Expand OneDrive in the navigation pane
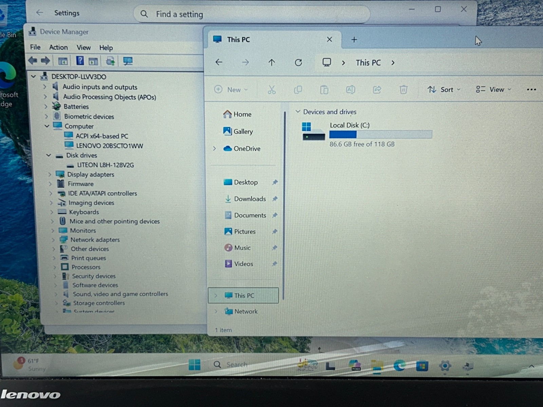Screen dimensions: 543x407 (x=214, y=148)
